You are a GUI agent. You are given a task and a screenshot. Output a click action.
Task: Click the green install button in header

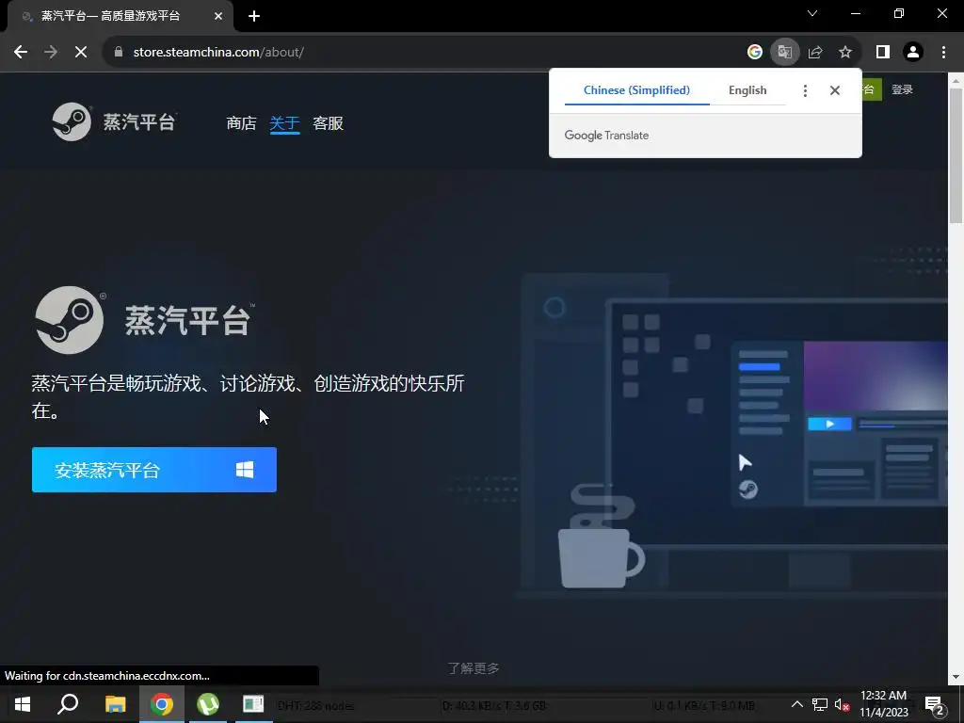click(872, 89)
